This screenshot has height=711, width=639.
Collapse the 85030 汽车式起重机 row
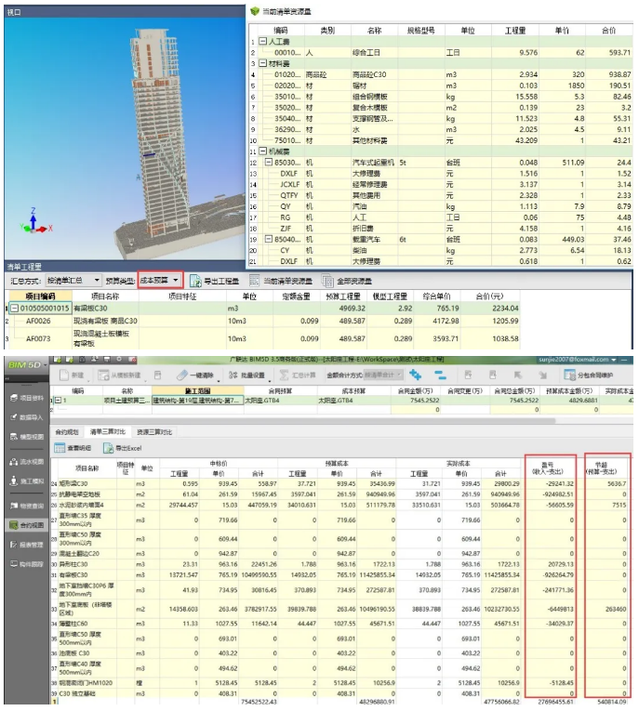coord(269,162)
